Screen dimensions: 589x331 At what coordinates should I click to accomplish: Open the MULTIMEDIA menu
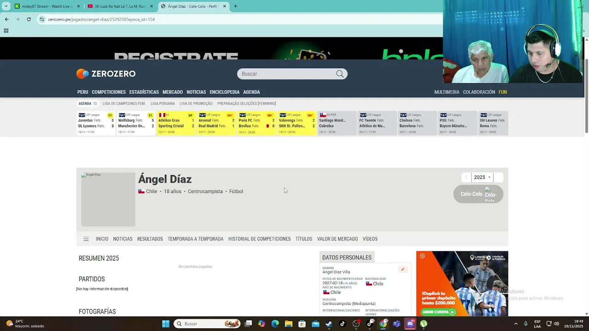click(x=447, y=92)
